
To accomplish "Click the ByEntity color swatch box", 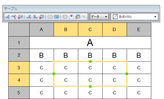I will pos(115,17).
